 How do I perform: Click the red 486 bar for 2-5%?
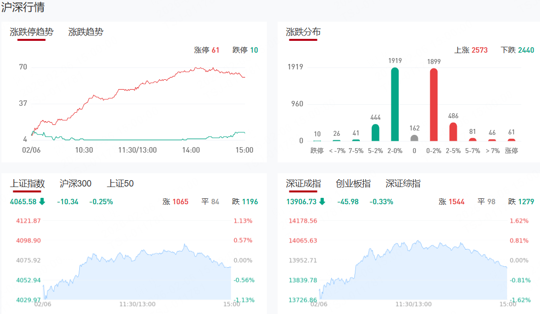click(453, 131)
